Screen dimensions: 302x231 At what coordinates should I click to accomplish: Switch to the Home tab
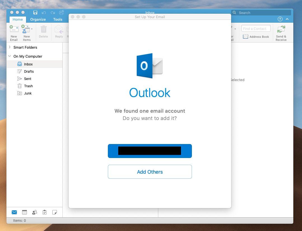click(x=18, y=19)
